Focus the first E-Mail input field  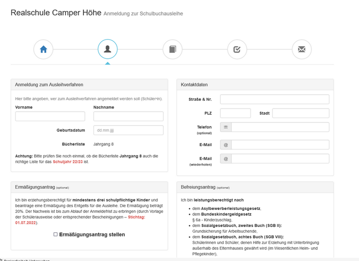(x=280, y=145)
